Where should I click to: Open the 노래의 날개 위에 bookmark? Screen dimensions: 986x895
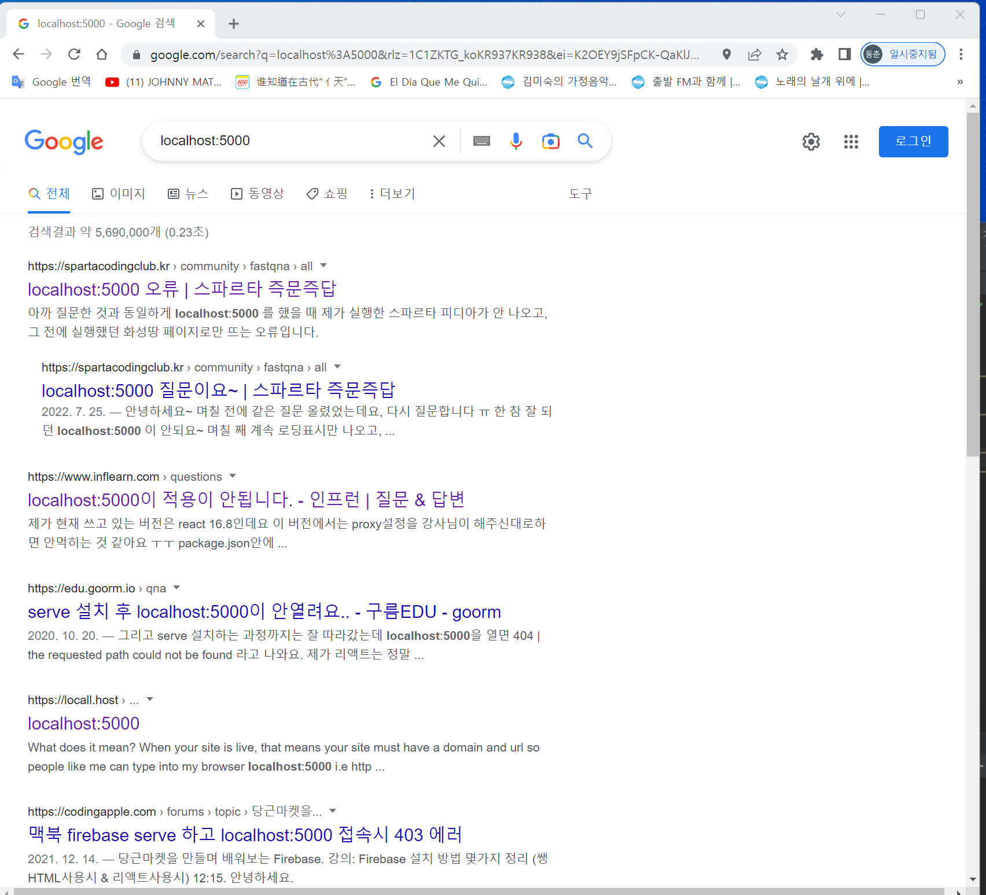812,82
